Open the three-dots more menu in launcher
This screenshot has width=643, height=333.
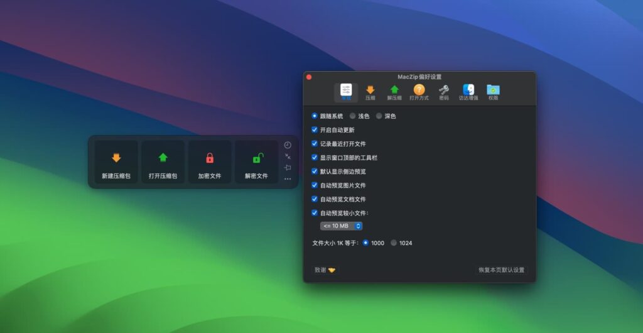pos(288,179)
